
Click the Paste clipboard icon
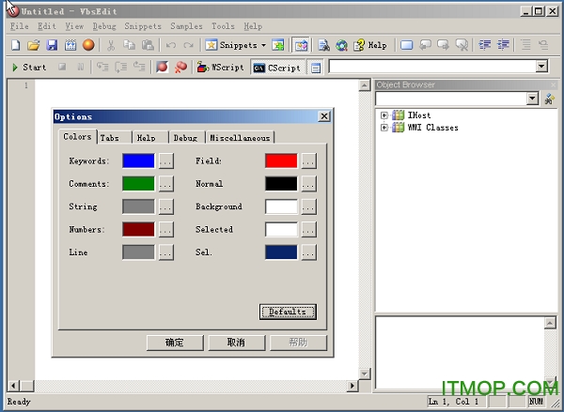[148, 45]
